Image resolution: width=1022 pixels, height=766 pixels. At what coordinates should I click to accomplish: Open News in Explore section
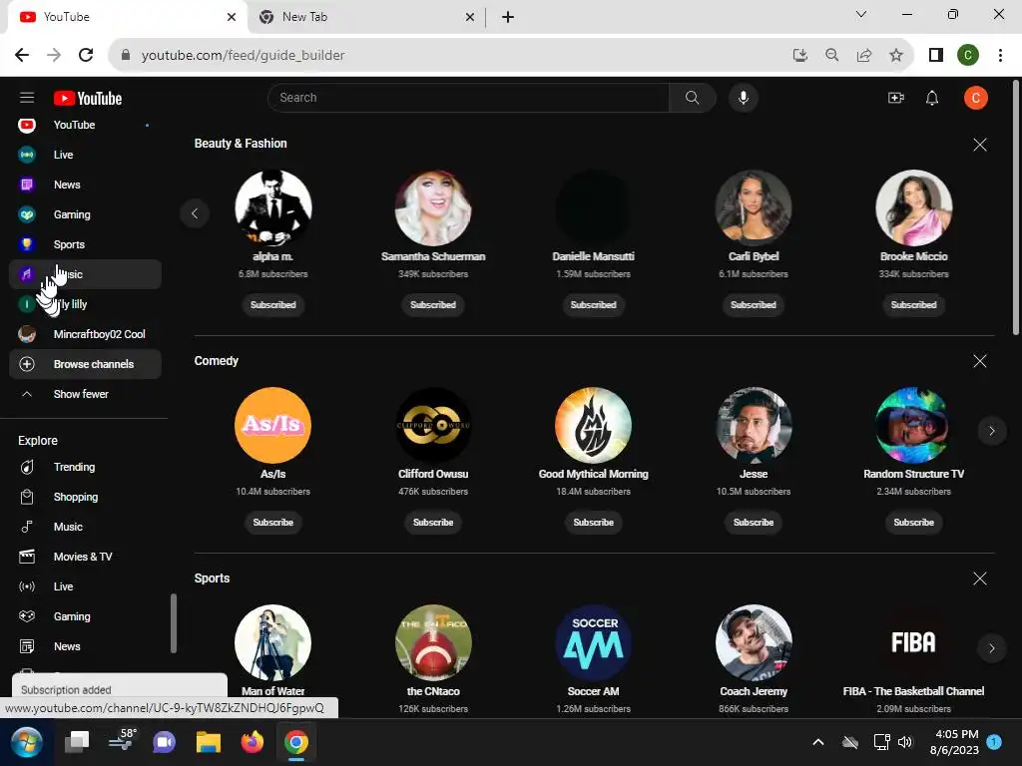pyautogui.click(x=85, y=646)
